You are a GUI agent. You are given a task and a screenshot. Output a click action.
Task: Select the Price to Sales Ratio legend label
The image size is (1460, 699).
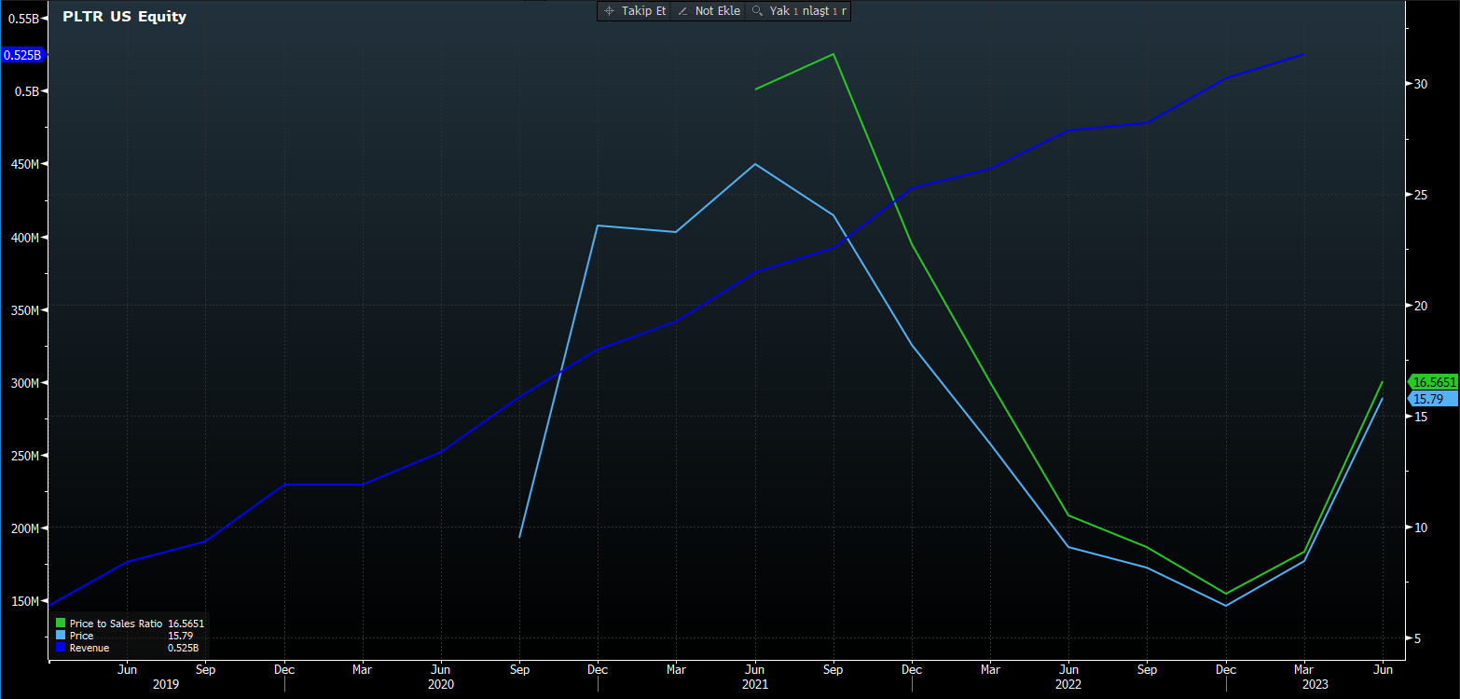click(x=117, y=623)
